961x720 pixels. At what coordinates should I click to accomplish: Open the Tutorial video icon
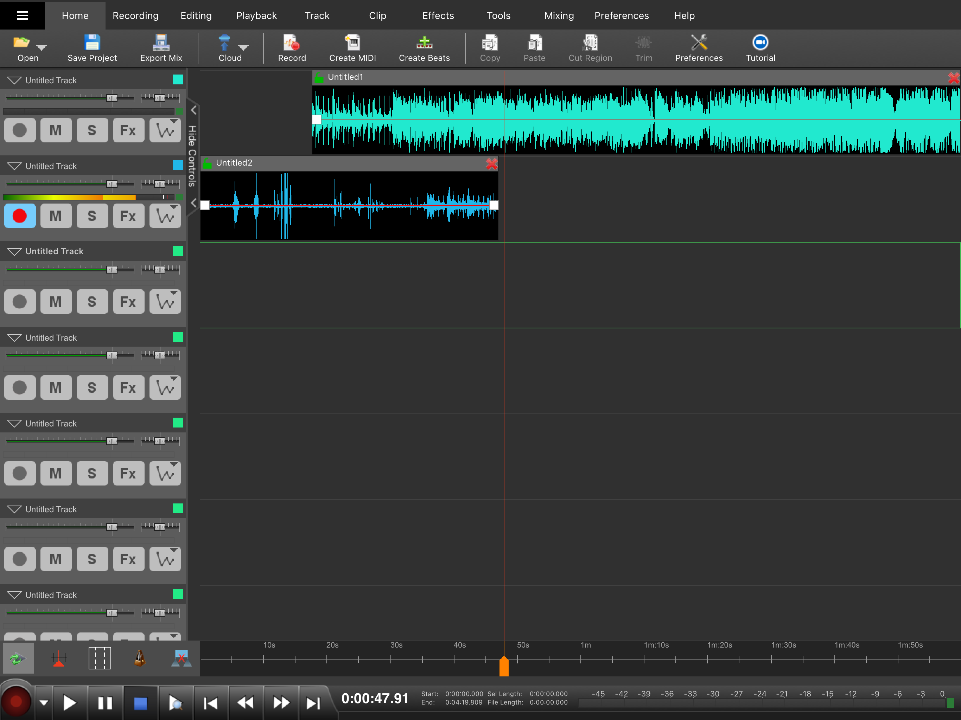pos(760,43)
